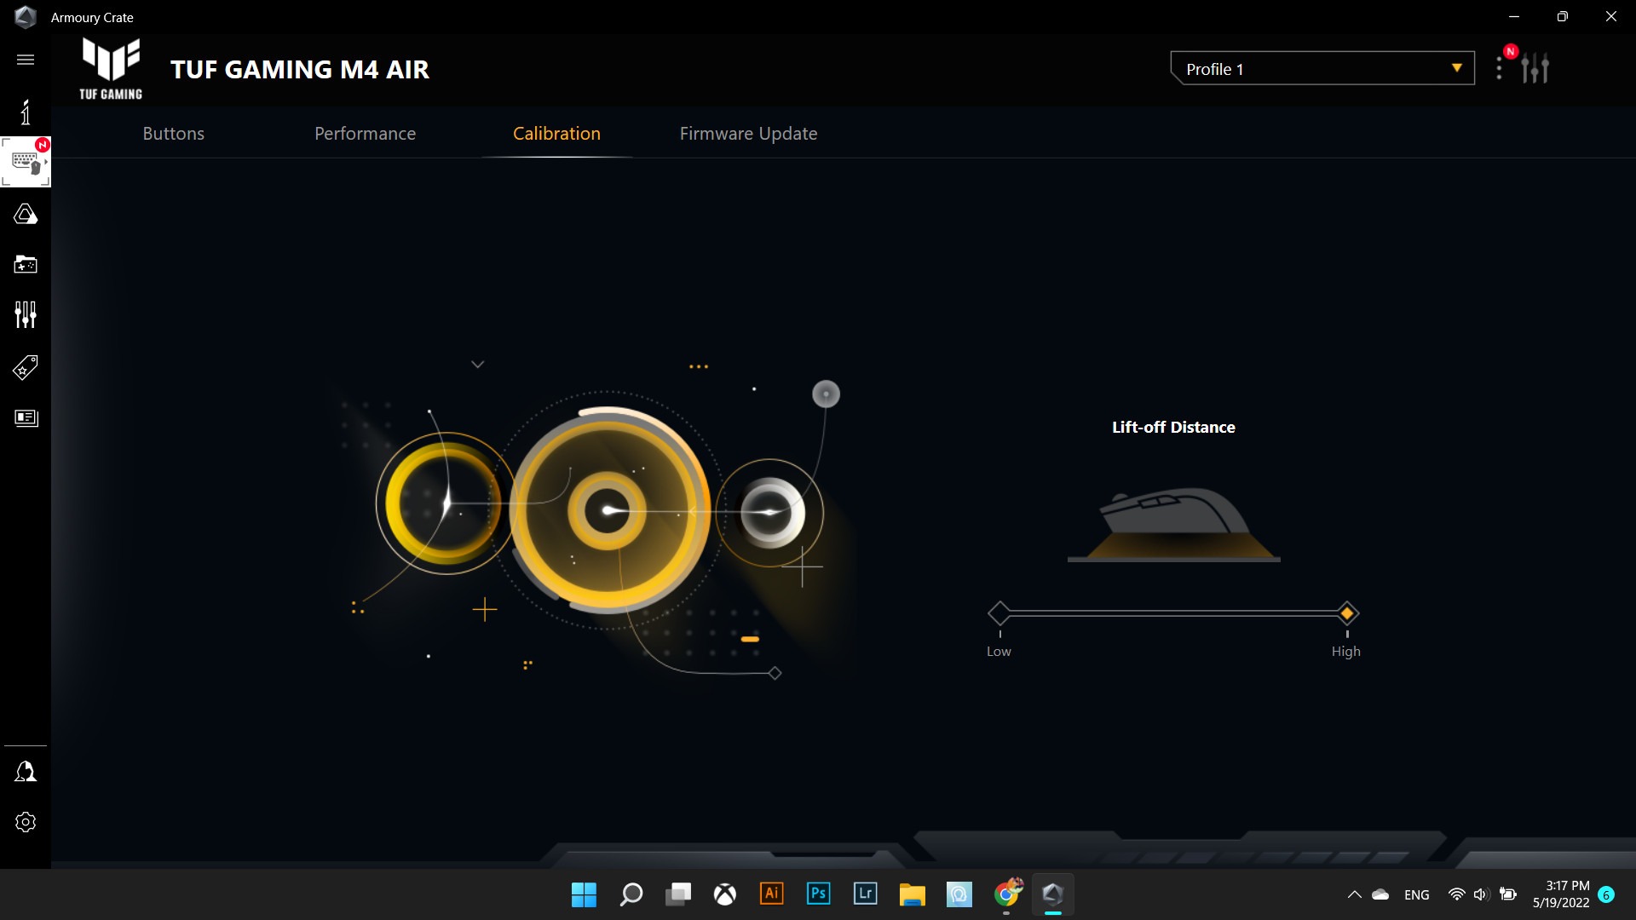Open the ENG language indicator
Image resolution: width=1636 pixels, height=920 pixels.
click(1417, 894)
